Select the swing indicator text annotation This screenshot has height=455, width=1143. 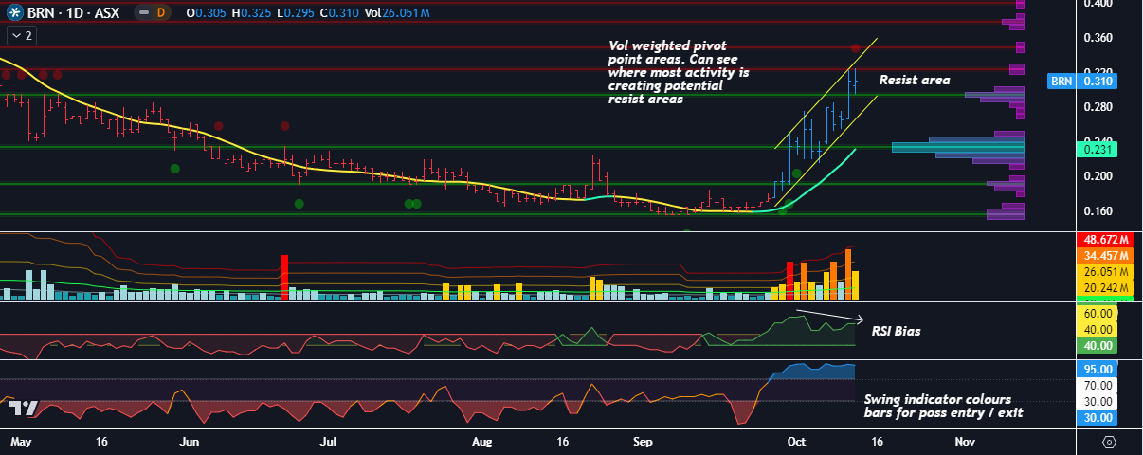point(937,406)
